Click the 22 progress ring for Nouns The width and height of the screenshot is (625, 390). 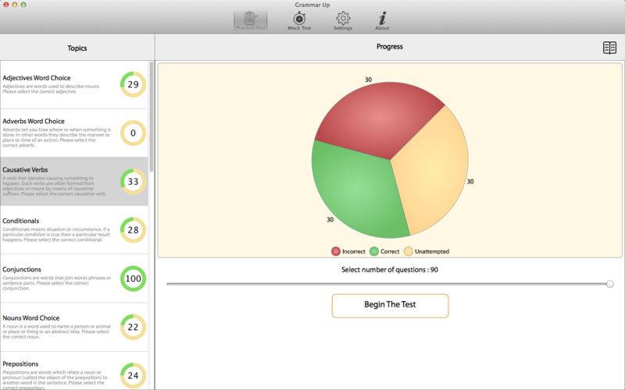click(133, 327)
